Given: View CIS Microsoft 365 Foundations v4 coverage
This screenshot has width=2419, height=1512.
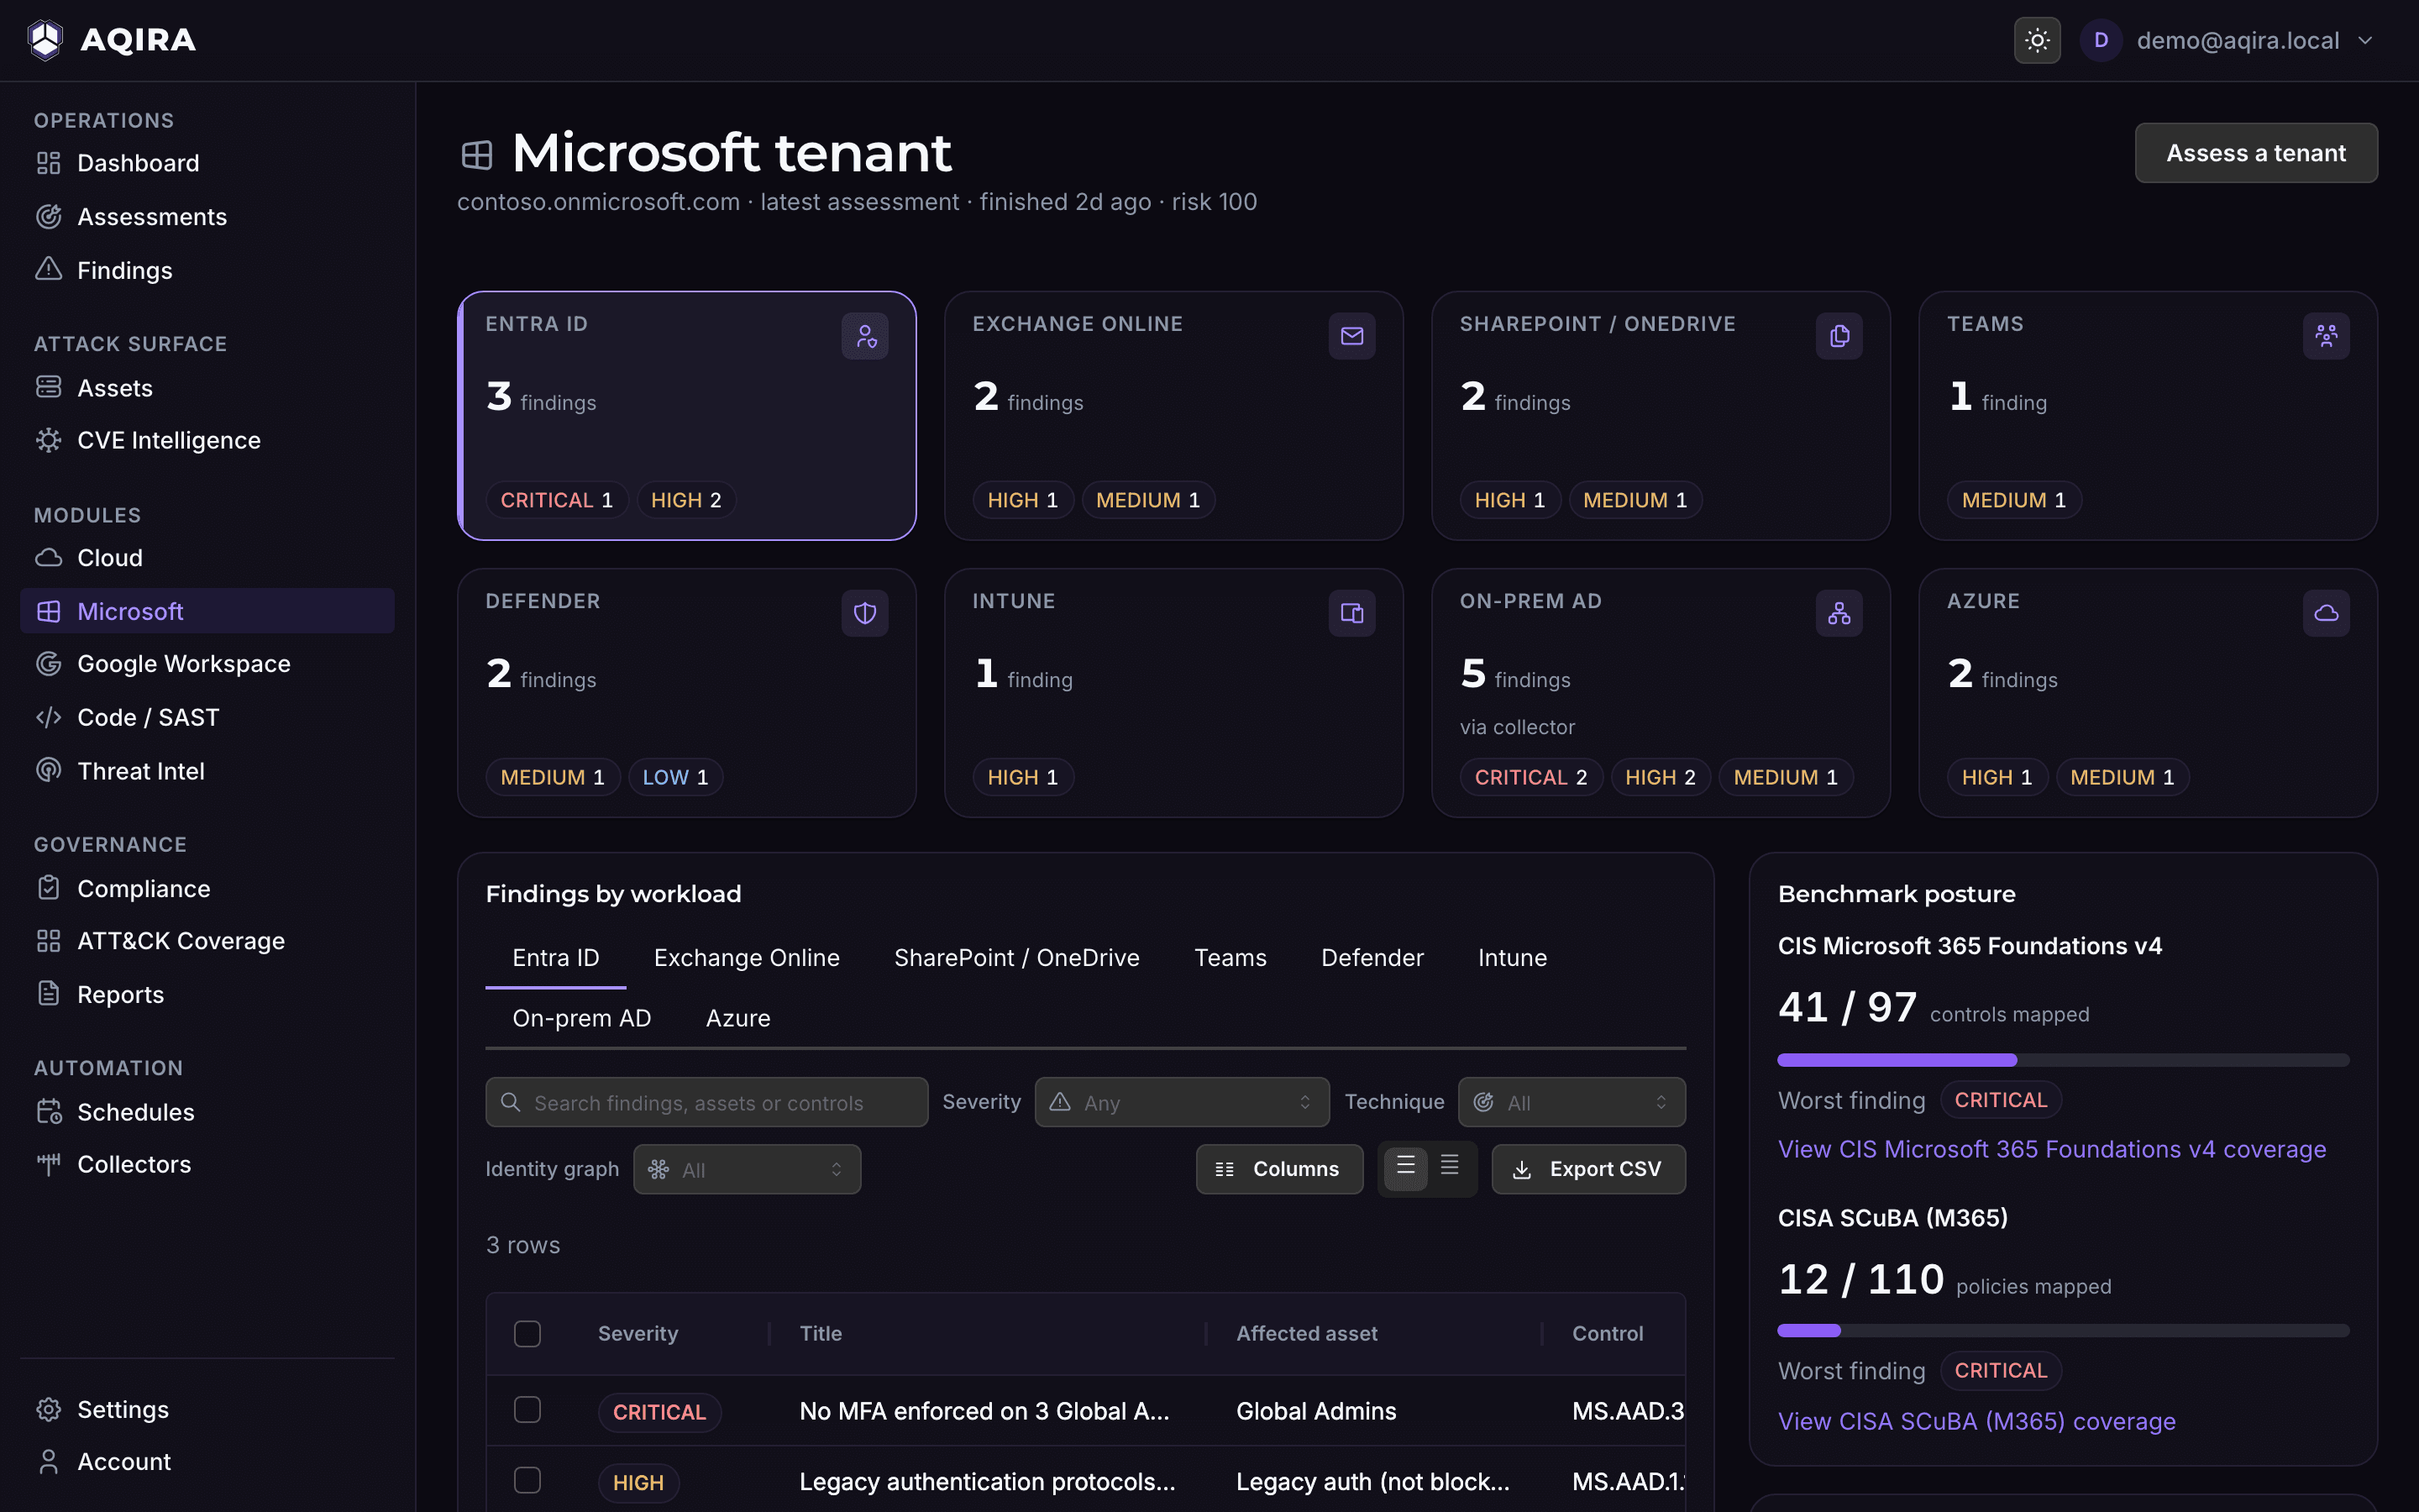Looking at the screenshot, I should [x=2051, y=1149].
